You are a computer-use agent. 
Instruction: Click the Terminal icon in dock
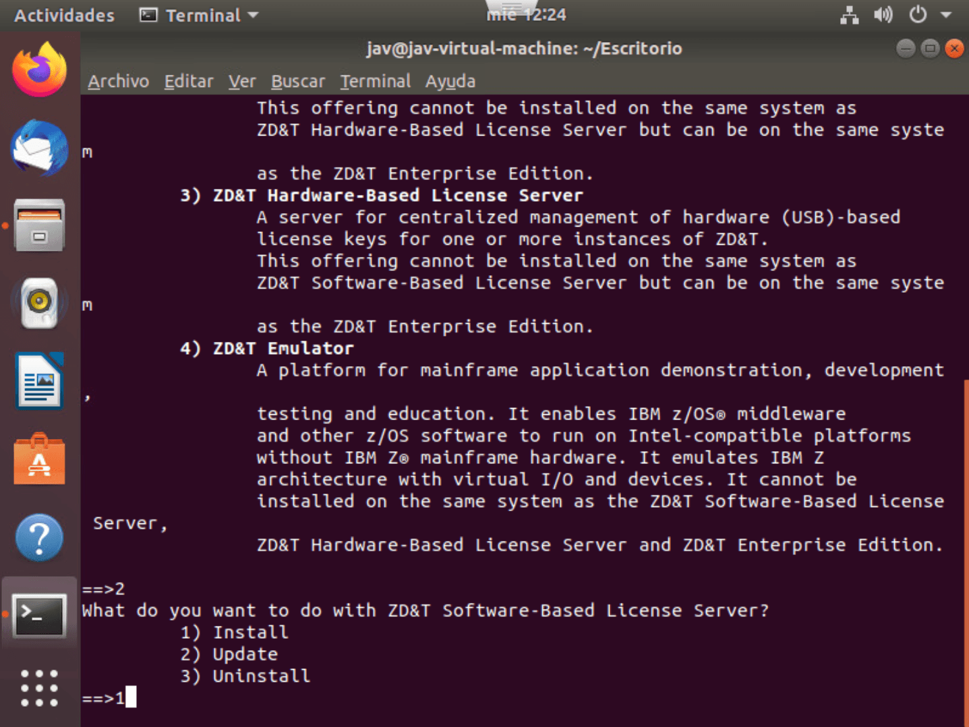pos(39,615)
